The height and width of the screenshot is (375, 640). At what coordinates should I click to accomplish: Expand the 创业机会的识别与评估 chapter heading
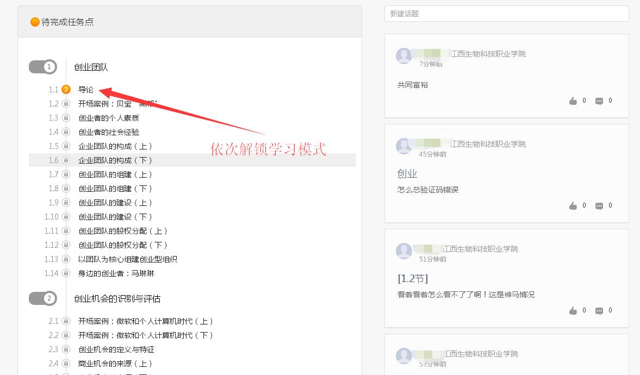(117, 299)
